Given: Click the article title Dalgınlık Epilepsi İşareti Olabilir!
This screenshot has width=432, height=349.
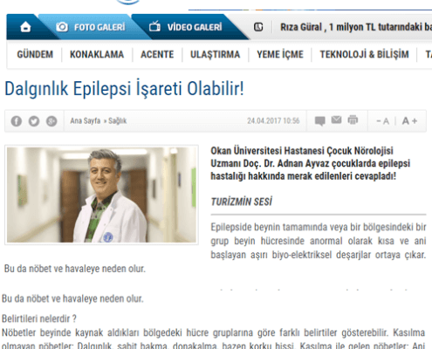Looking at the screenshot, I should click(124, 88).
